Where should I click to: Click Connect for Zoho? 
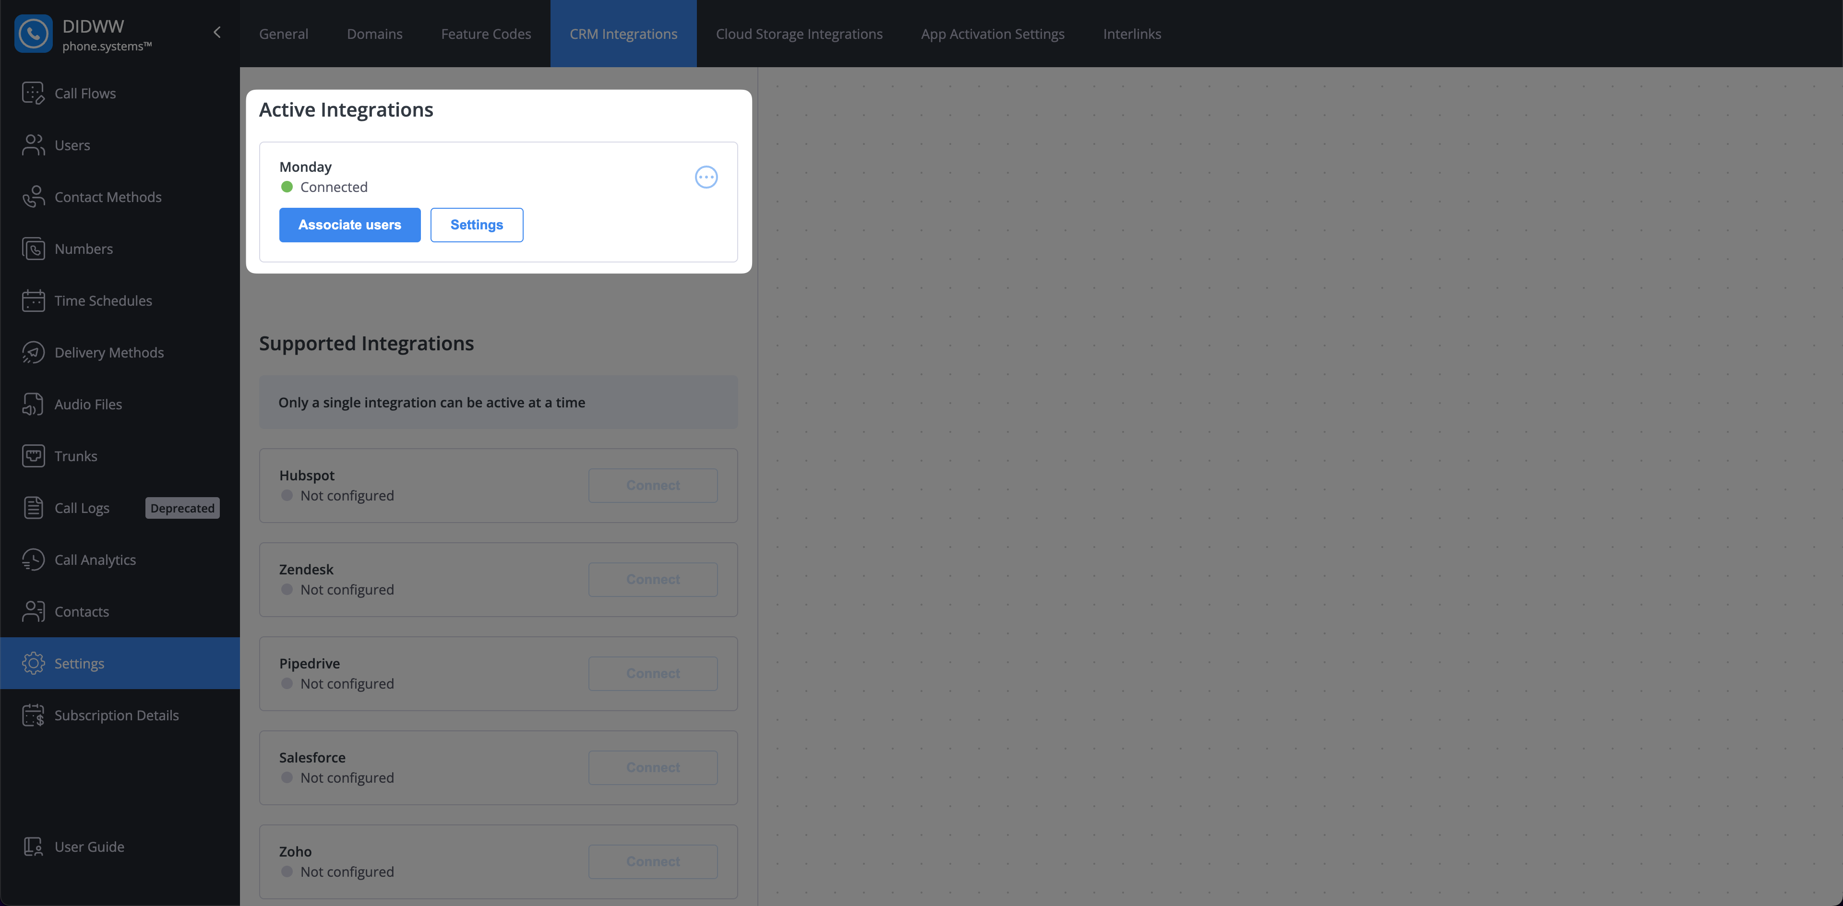[x=653, y=862]
